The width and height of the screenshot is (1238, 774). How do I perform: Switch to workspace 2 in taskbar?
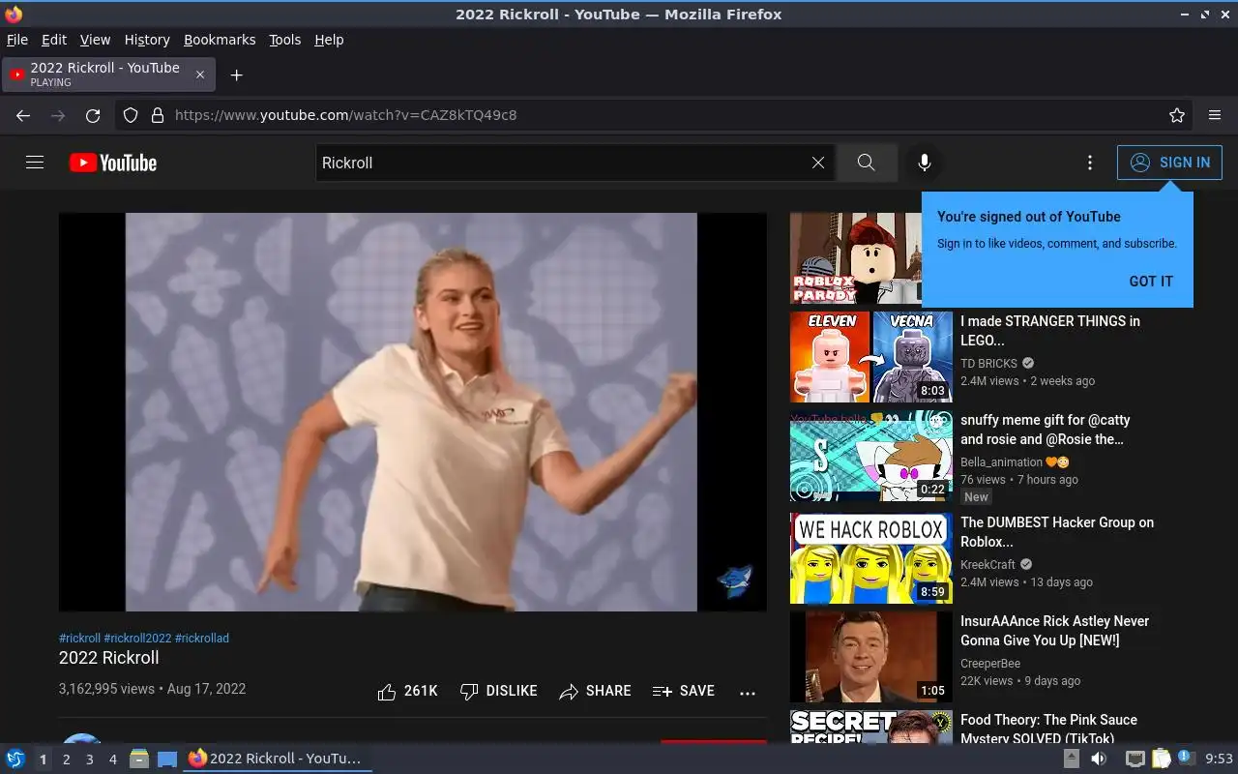(66, 759)
